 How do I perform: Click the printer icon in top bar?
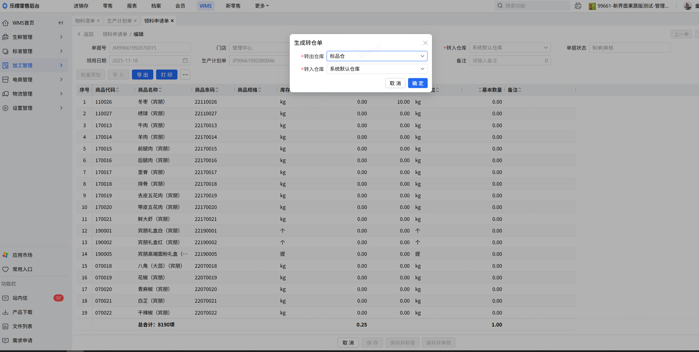[x=578, y=6]
